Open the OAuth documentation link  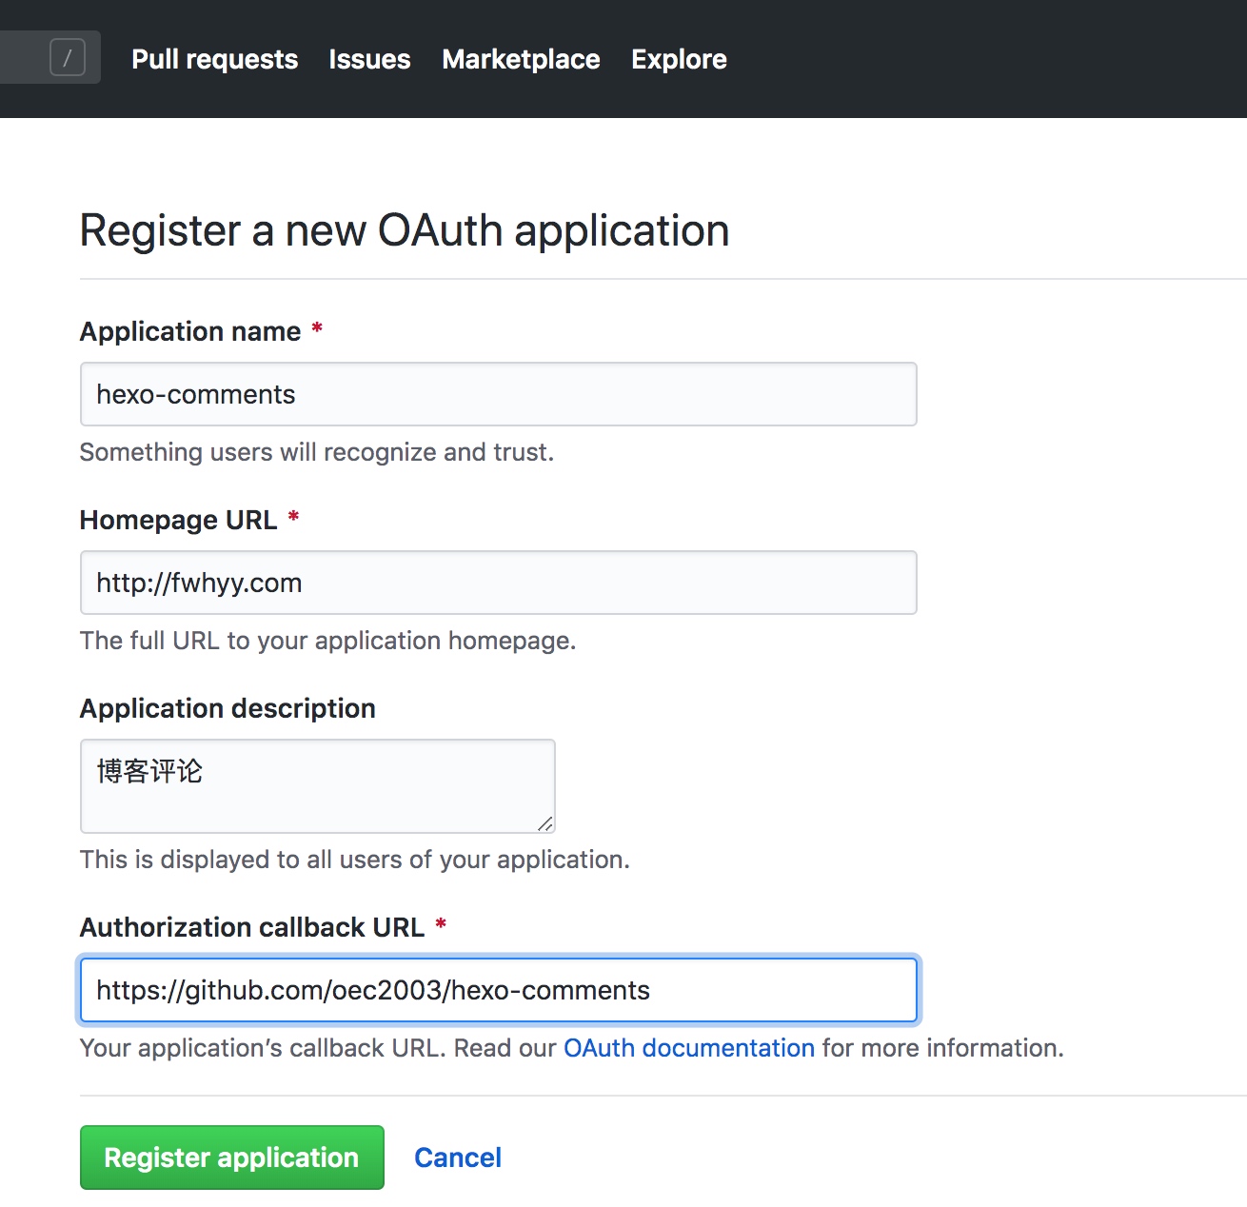(689, 1048)
